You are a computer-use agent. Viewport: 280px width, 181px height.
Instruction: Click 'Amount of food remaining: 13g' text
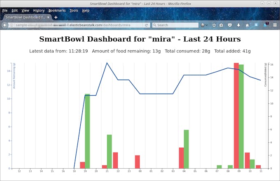click(126, 51)
